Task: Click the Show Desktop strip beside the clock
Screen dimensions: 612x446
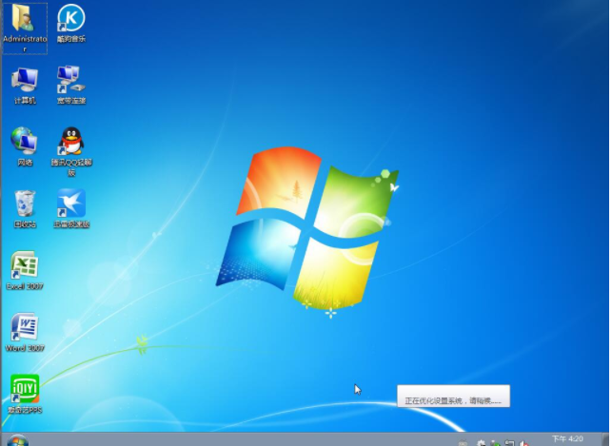Action: (606, 440)
